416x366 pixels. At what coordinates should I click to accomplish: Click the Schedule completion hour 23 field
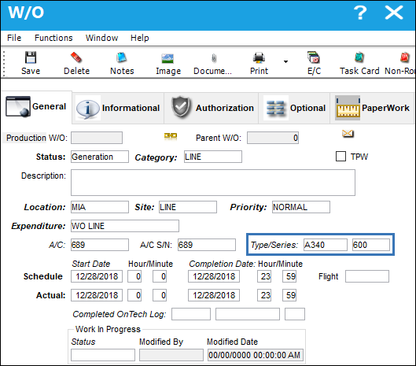click(x=264, y=276)
